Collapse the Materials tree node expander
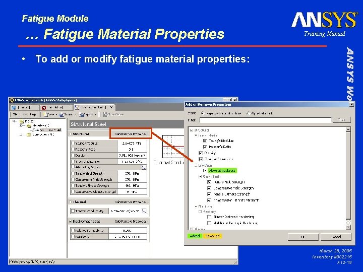 (21, 126)
